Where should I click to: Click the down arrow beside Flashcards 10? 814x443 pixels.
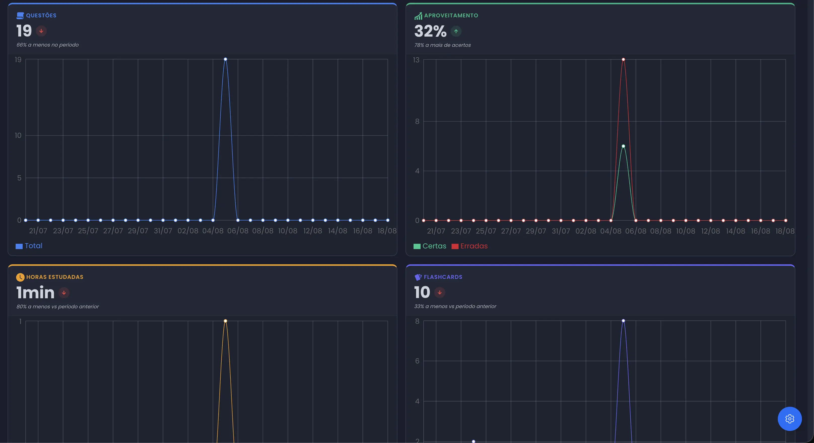pyautogui.click(x=439, y=292)
